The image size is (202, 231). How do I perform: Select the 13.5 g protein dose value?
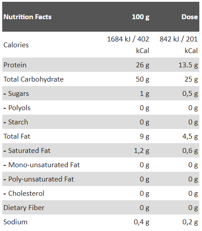pyautogui.click(x=188, y=65)
